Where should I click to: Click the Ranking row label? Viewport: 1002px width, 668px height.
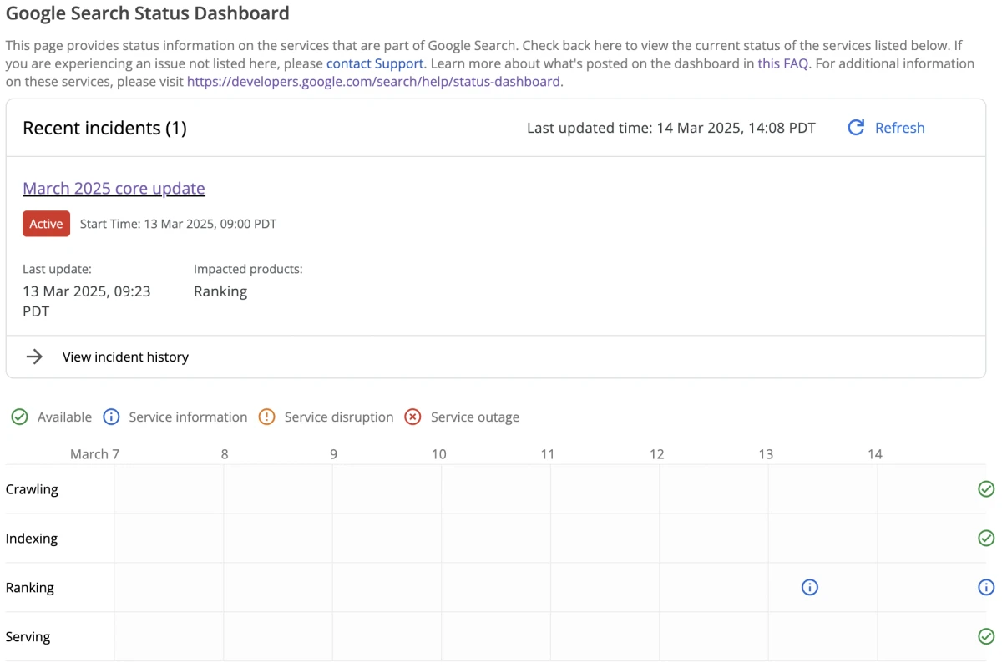pyautogui.click(x=30, y=588)
